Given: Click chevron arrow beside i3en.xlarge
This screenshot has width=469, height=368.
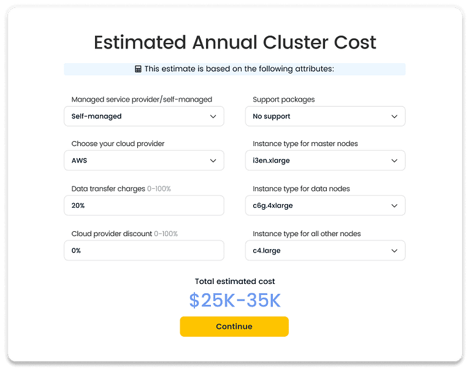Looking at the screenshot, I should coord(394,161).
